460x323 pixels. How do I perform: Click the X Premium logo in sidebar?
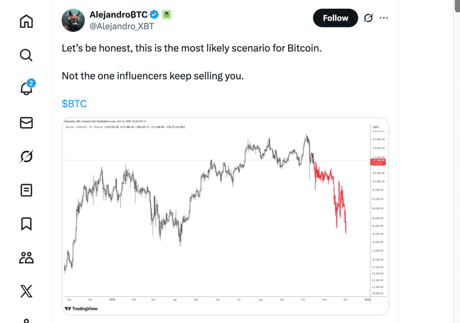(x=27, y=291)
